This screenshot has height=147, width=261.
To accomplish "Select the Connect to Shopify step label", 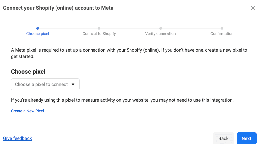I will tap(99, 34).
